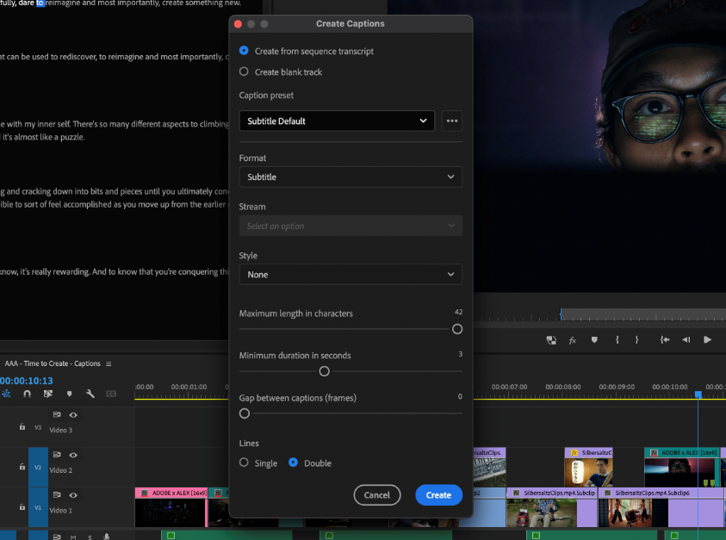Select Create blank track option
This screenshot has width=726, height=540.
point(244,72)
